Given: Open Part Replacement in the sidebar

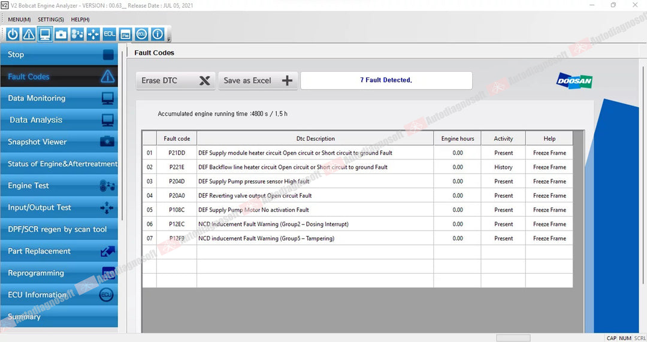Looking at the screenshot, I should [x=59, y=251].
